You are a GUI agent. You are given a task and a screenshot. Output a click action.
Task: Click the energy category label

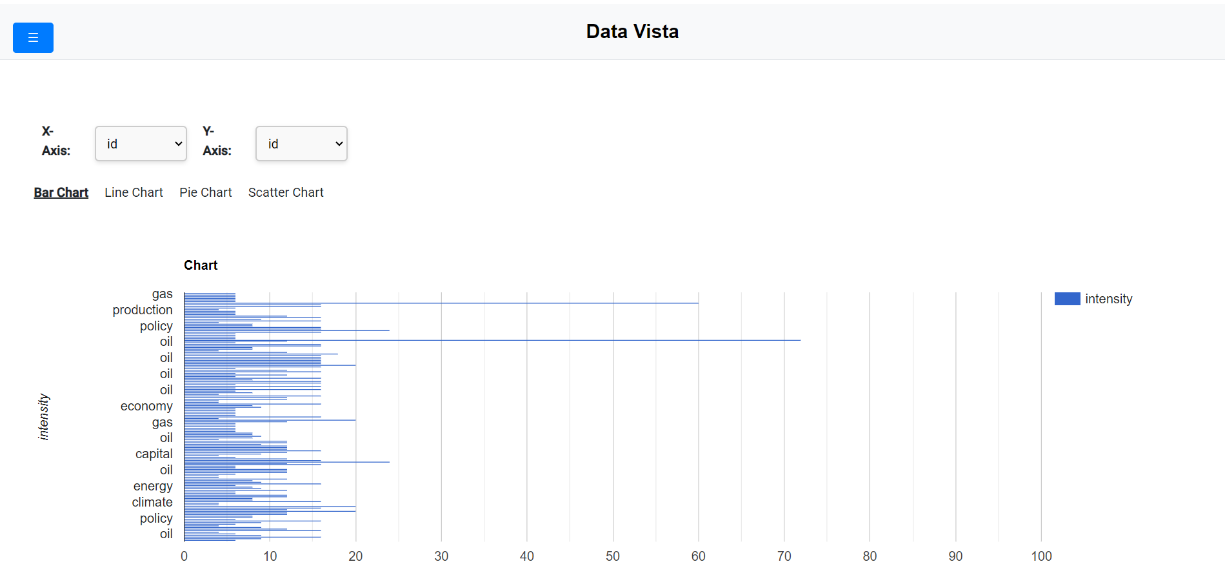click(x=153, y=486)
